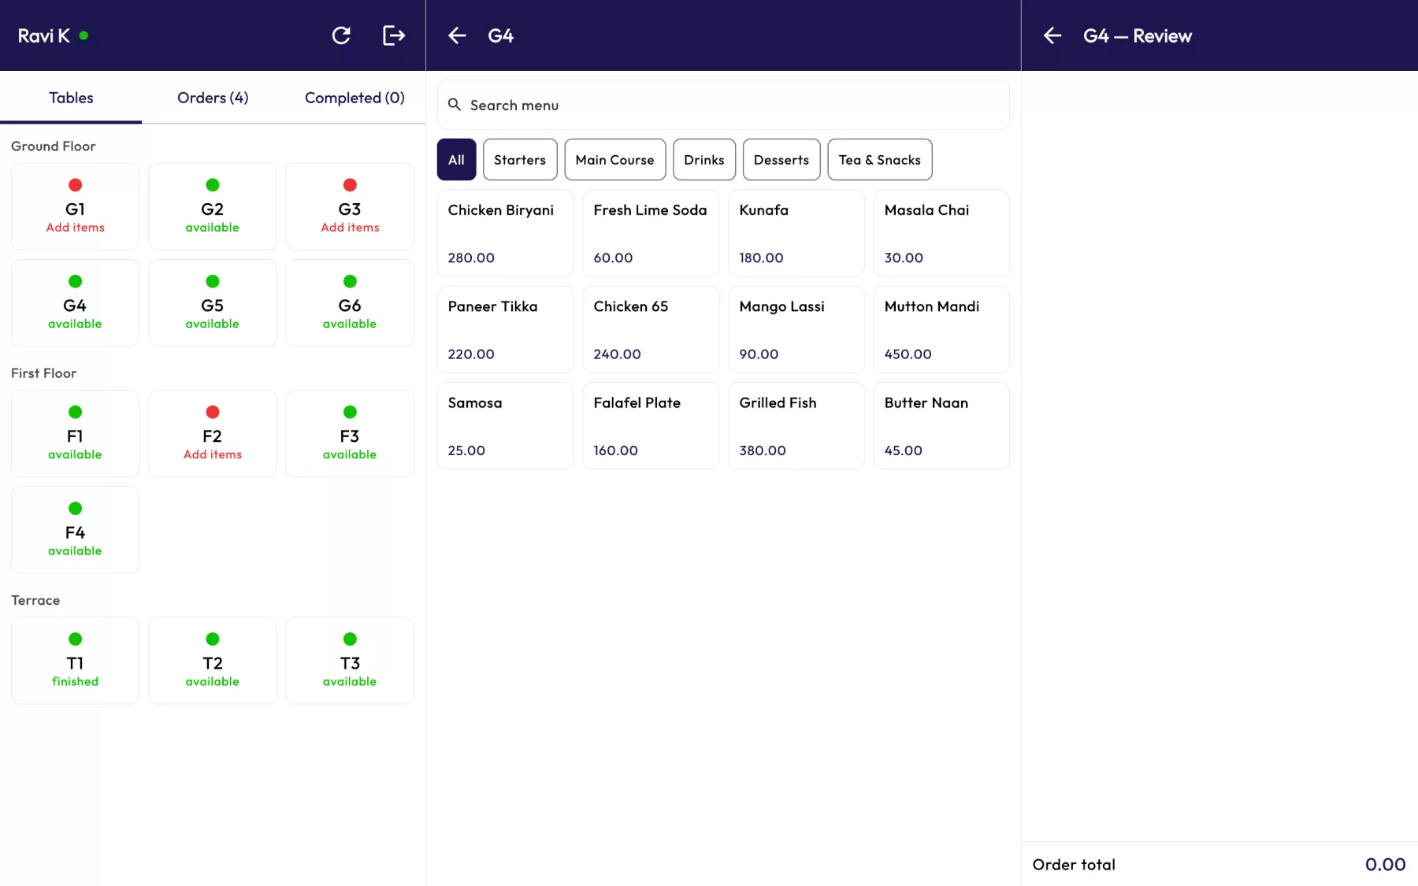Add Fresh Lime Soda to order
The width and height of the screenshot is (1418, 886).
point(651,233)
